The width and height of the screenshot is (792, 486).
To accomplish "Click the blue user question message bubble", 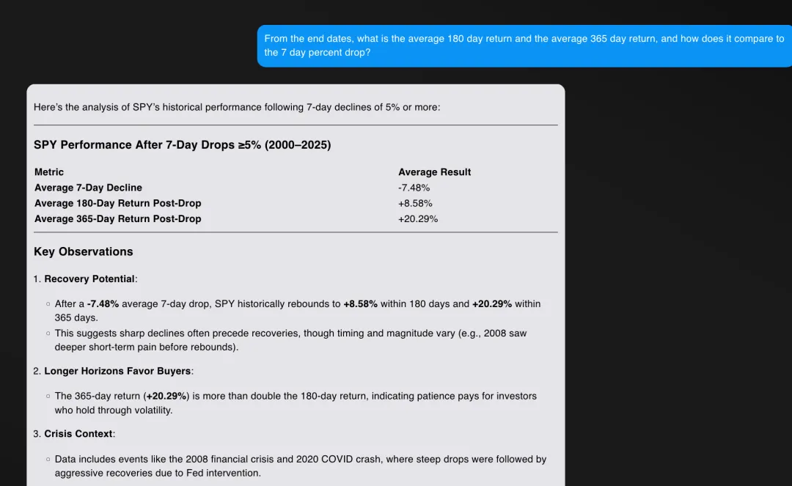I will tap(524, 45).
